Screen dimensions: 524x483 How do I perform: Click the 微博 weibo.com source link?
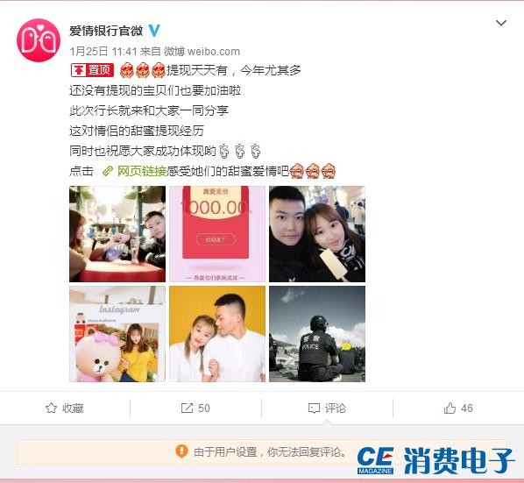pos(202,52)
